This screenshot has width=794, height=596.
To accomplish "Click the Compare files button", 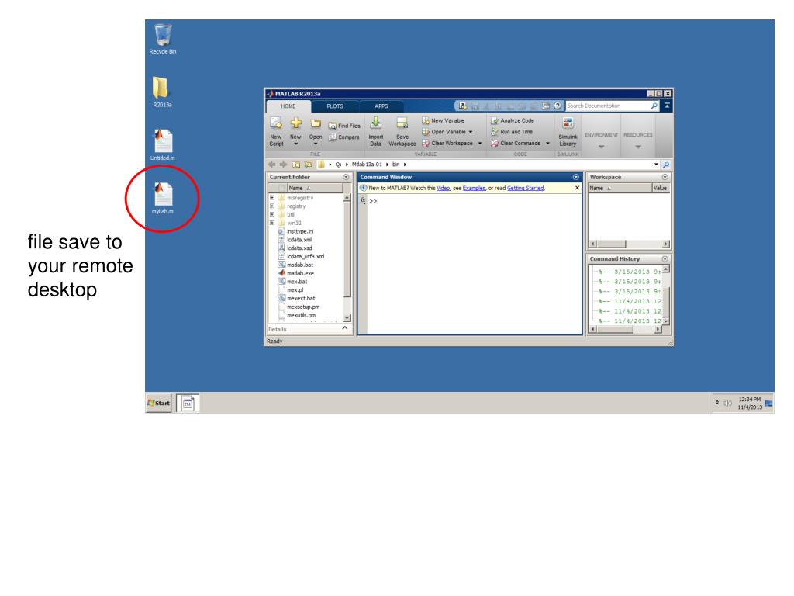I will [344, 137].
